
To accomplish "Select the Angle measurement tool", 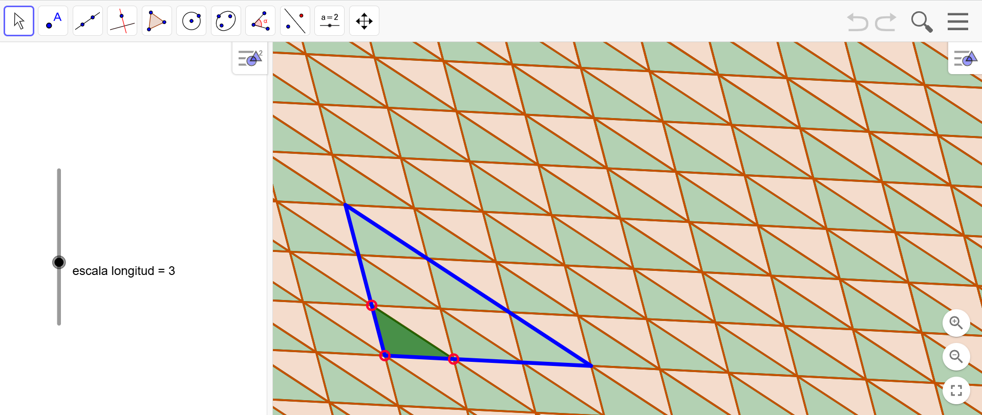I will click(260, 21).
